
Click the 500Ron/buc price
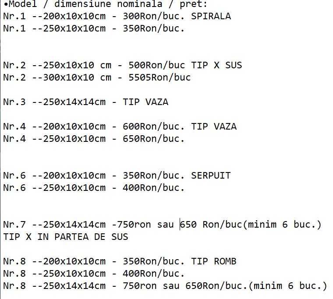tap(156, 66)
